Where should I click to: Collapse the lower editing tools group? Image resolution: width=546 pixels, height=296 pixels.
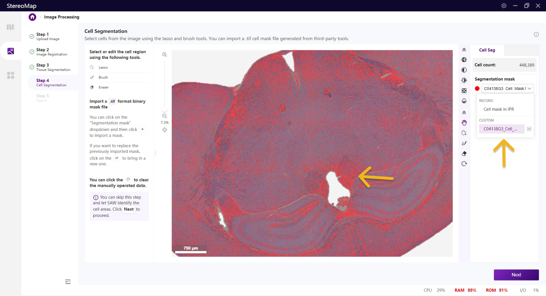pos(464,113)
